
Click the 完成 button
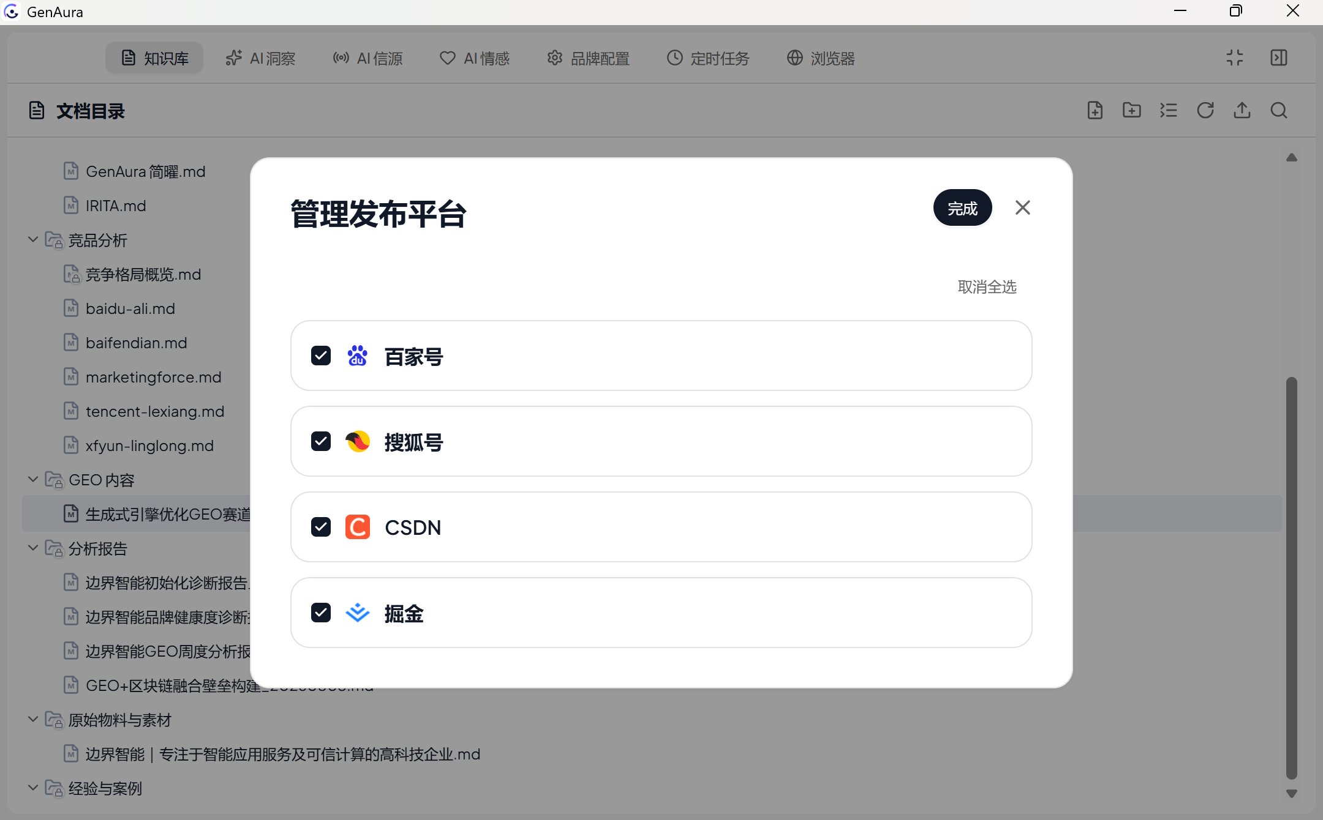tap(962, 208)
